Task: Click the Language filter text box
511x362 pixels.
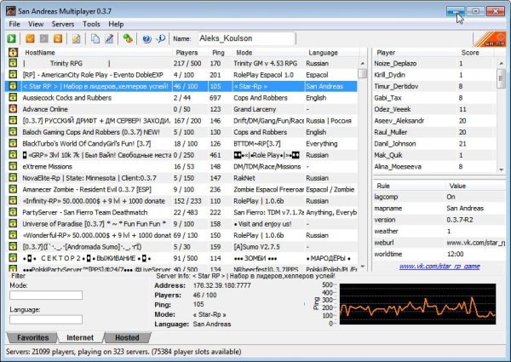Action: point(46,319)
